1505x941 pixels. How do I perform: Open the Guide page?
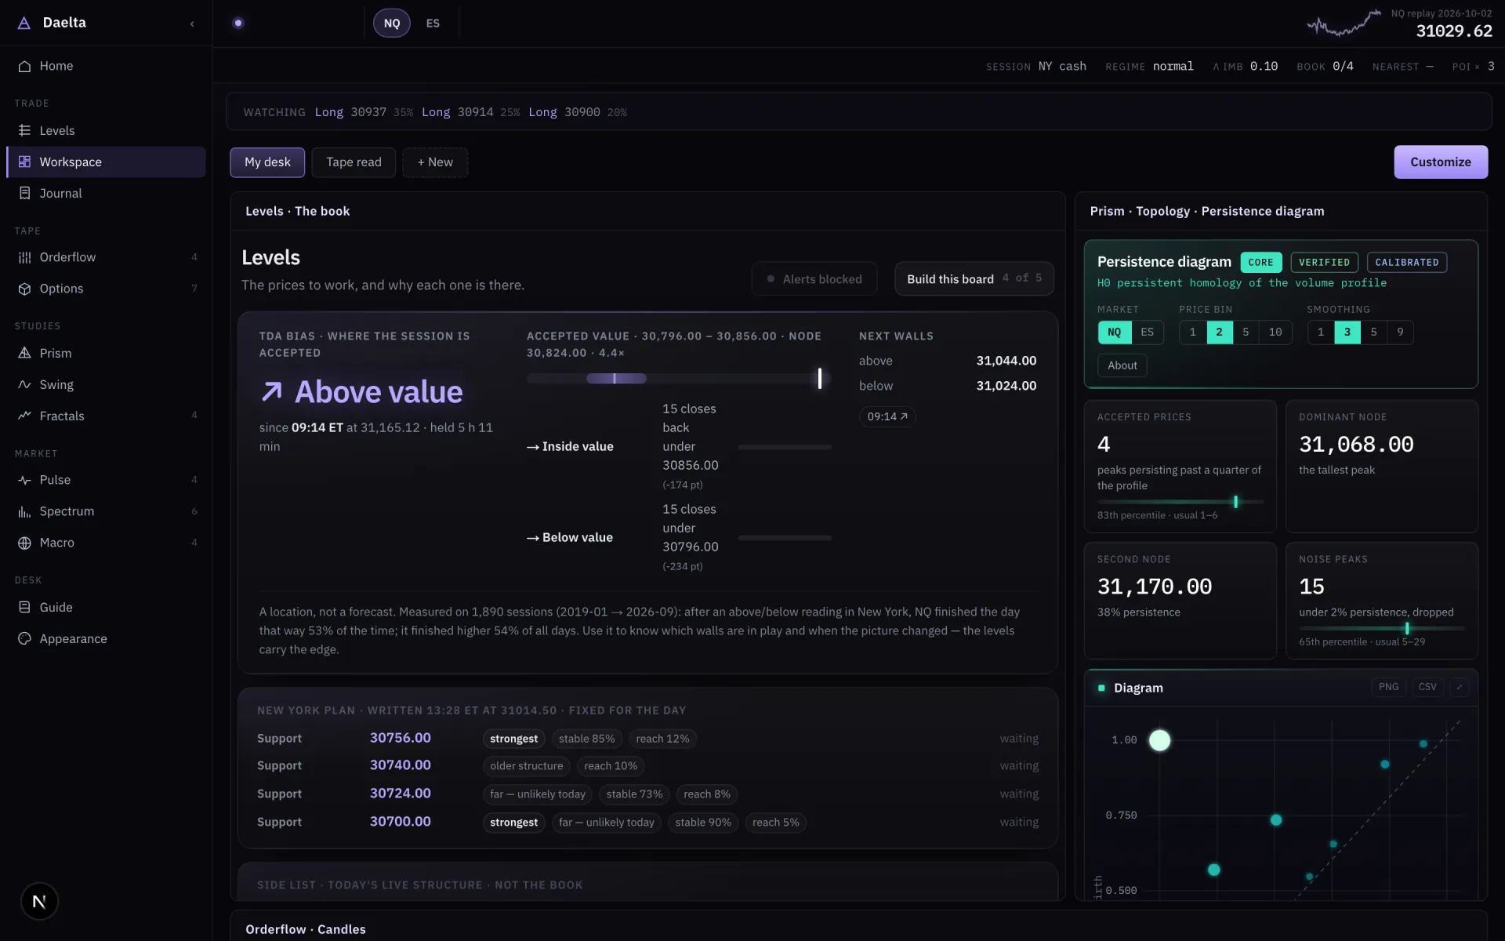coord(106,607)
